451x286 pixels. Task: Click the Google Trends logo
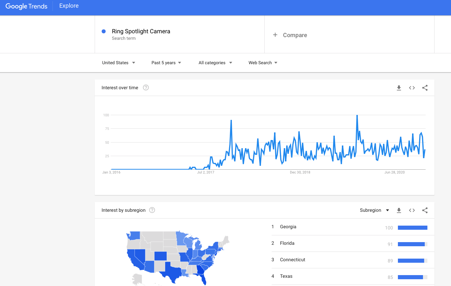(x=26, y=6)
